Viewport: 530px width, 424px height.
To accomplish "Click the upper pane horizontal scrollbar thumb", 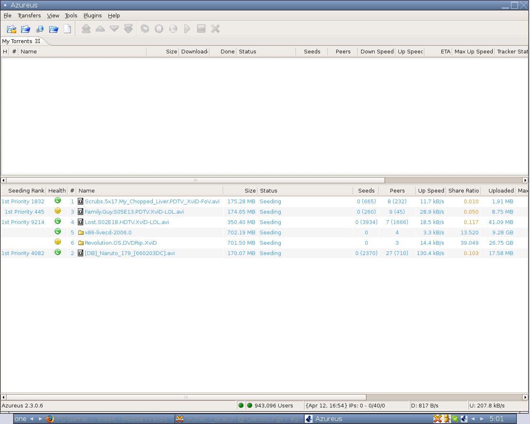I will pyautogui.click(x=195, y=180).
